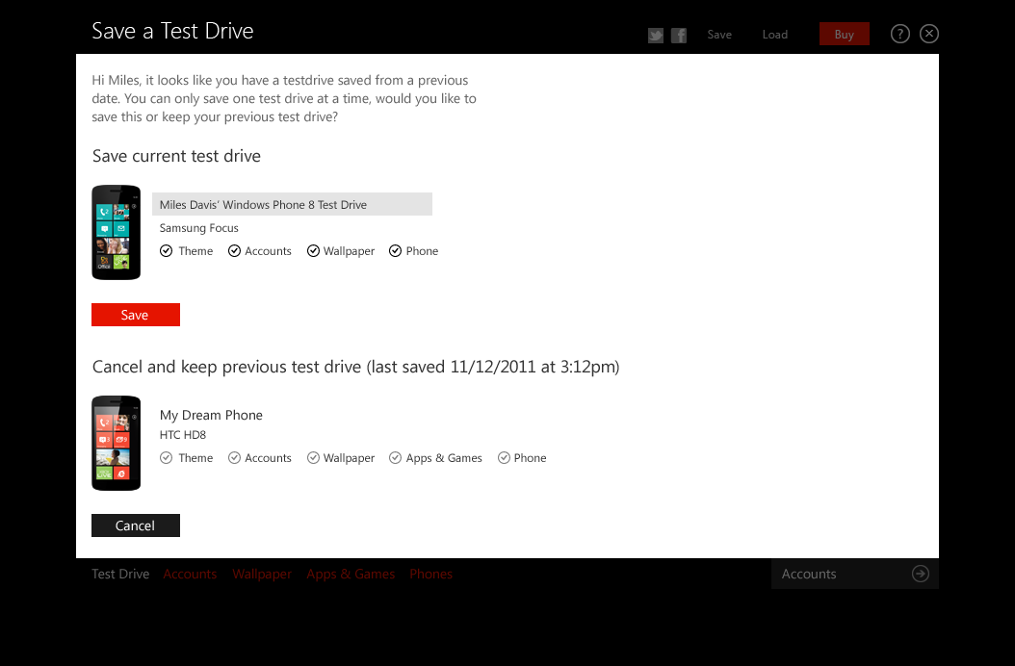Share via the Facebook icon
Viewport: 1015px width, 666px height.
tap(678, 35)
